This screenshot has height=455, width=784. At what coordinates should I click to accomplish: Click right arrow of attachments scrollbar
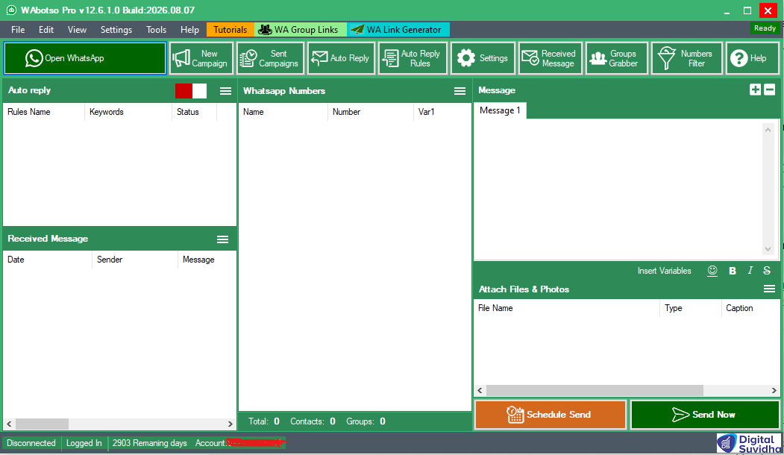click(774, 391)
